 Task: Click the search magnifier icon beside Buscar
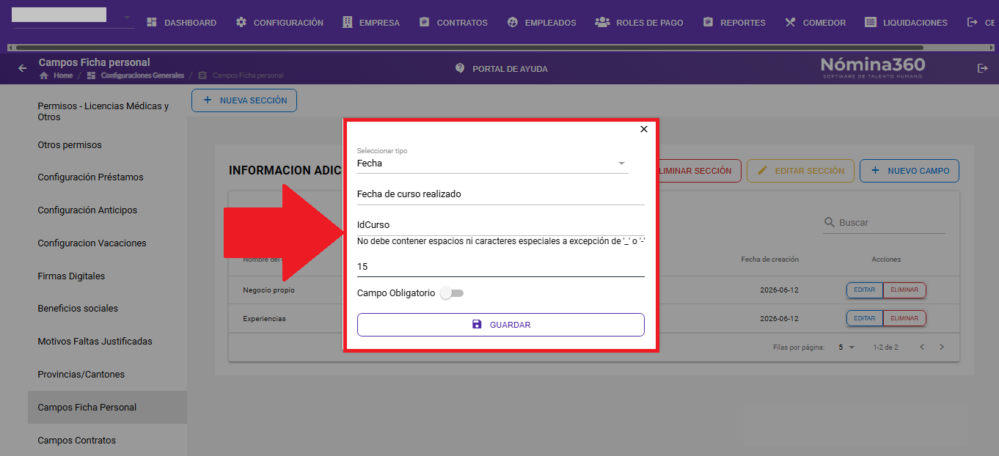point(830,222)
